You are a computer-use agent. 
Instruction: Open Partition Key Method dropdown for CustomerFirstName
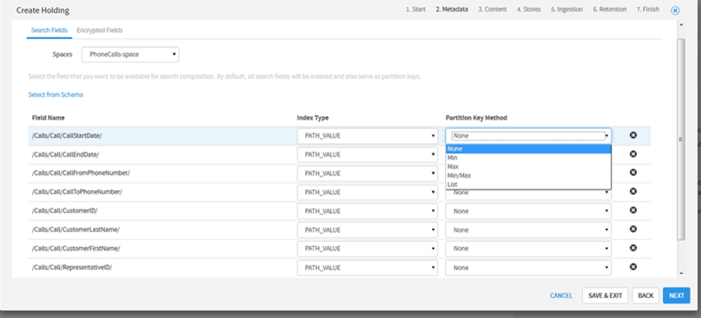point(528,249)
